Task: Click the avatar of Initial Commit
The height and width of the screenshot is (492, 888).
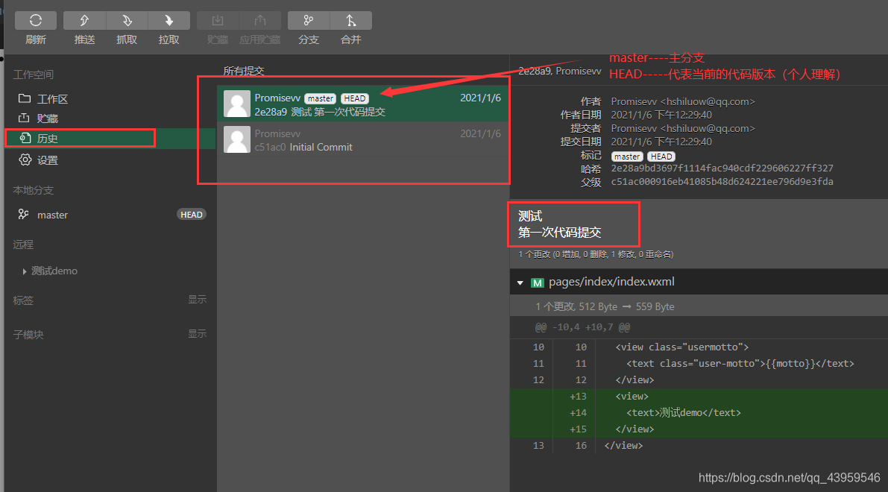Action: pyautogui.click(x=236, y=139)
